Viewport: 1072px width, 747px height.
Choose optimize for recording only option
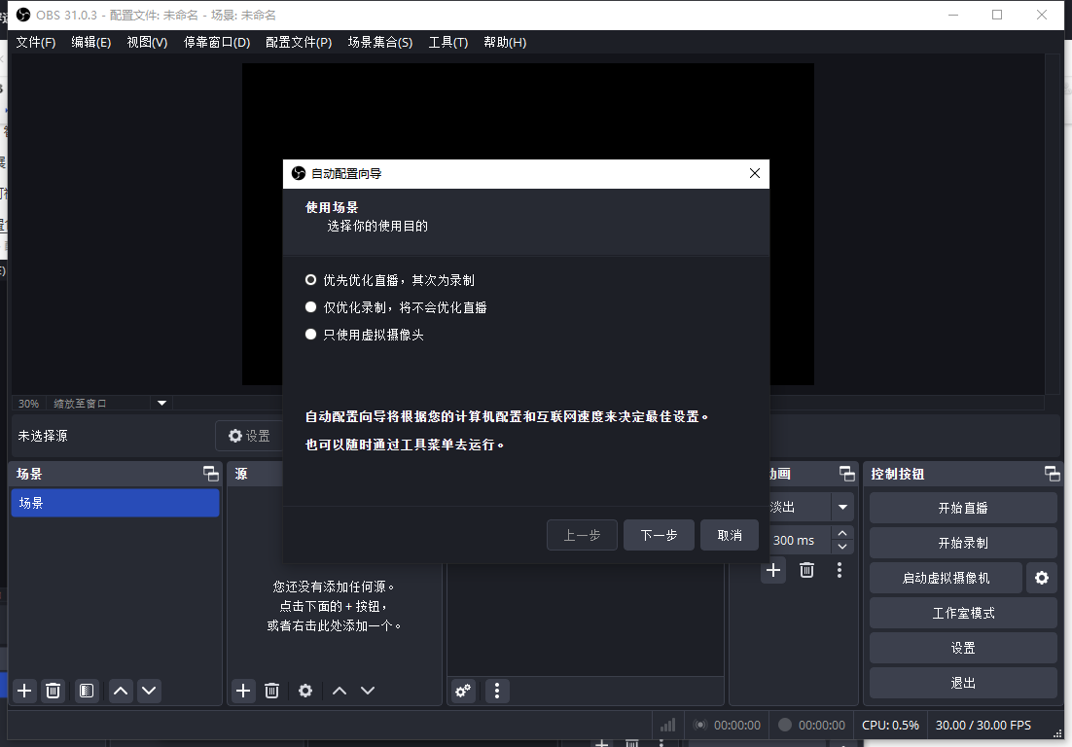pos(311,306)
